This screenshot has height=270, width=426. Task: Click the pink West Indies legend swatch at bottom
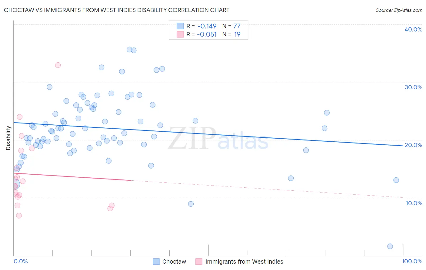click(199, 262)
